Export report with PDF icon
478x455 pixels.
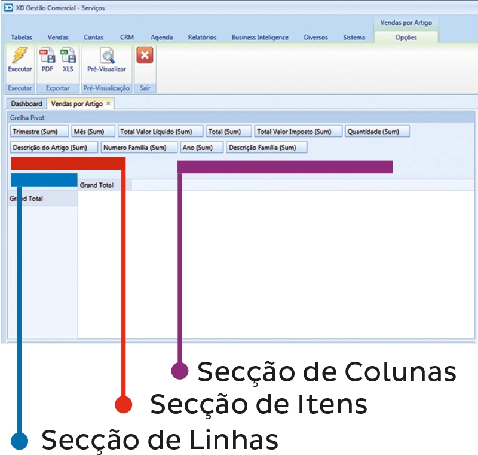point(47,57)
